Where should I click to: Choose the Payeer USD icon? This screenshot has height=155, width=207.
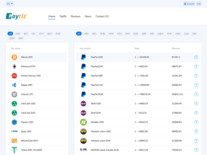(14, 122)
